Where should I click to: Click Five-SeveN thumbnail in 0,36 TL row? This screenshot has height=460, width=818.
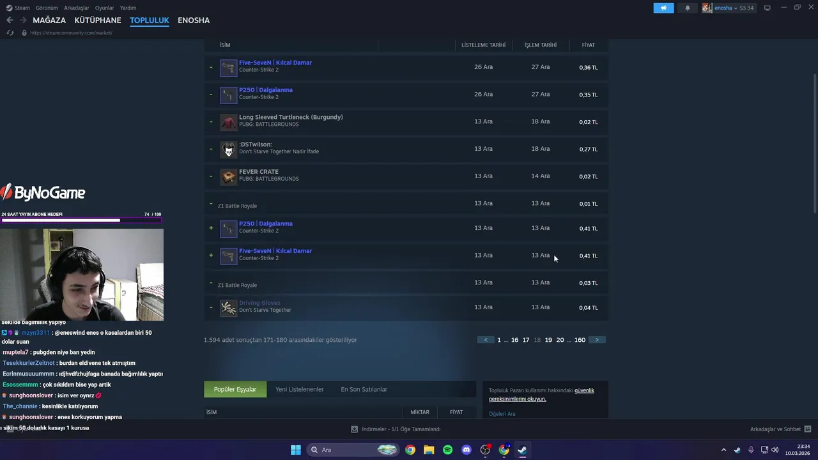coord(229,68)
